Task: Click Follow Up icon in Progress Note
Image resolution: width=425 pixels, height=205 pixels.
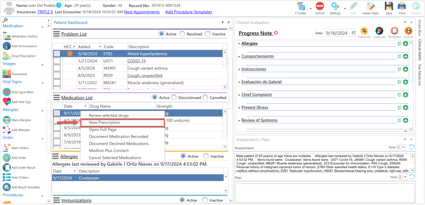Action: 364,31
